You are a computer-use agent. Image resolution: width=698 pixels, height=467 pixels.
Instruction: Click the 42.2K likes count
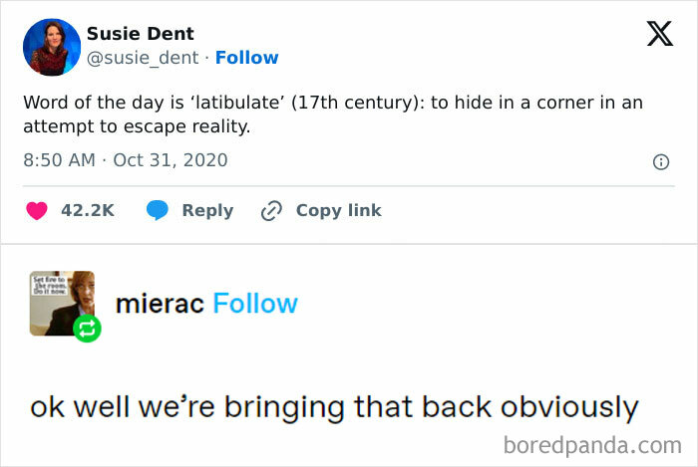coord(88,210)
